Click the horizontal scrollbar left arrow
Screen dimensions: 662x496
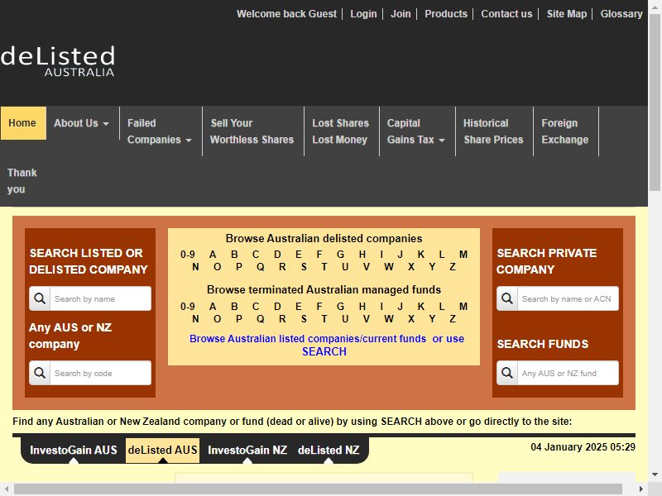pos(7,489)
